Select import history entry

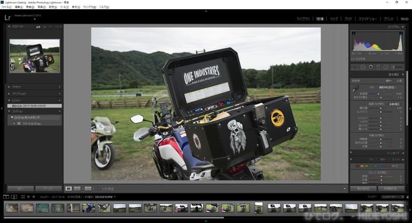click(x=35, y=106)
